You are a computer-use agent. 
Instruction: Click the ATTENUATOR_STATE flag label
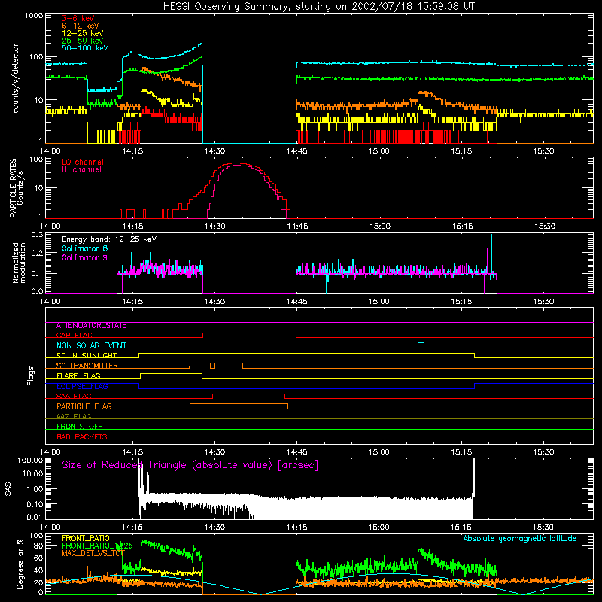[91, 326]
